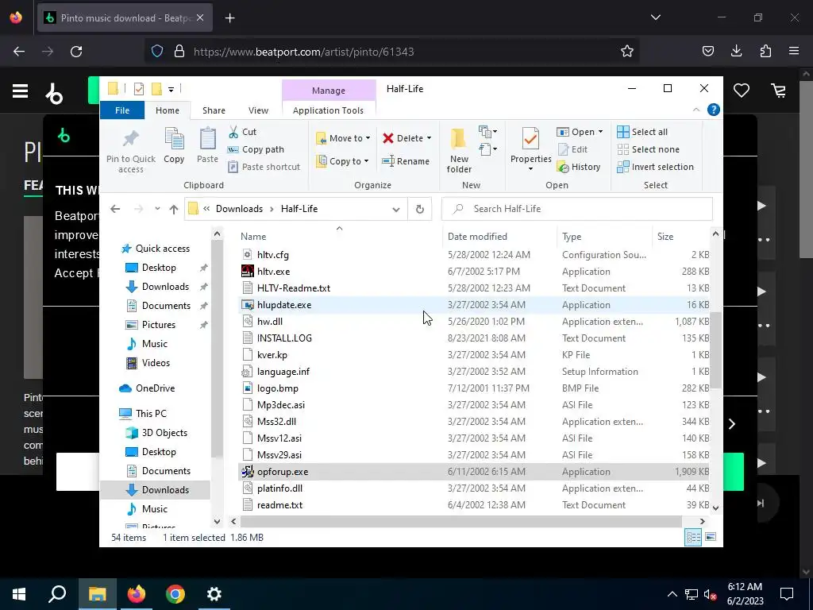Viewport: 813px width, 610px height.
Task: Open recent locations dropdown arrow
Action: 157,209
